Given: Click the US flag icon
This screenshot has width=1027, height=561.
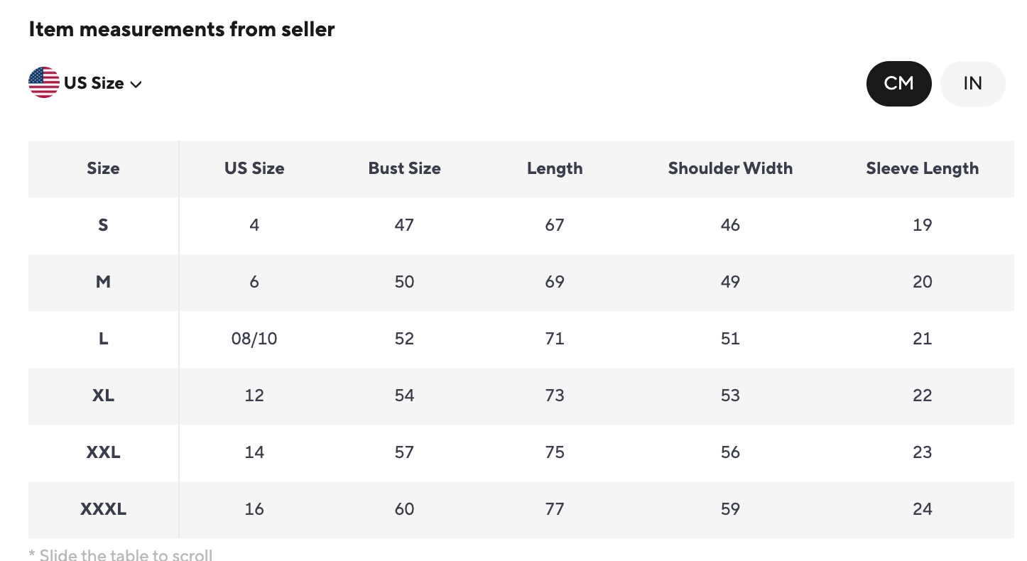Looking at the screenshot, I should click(x=44, y=83).
